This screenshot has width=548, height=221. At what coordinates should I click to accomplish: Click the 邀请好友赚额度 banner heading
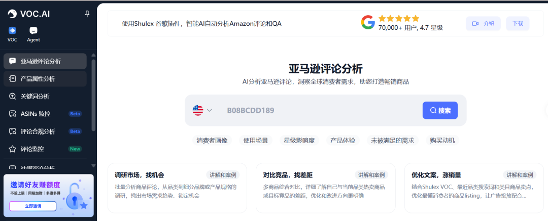tap(36, 185)
